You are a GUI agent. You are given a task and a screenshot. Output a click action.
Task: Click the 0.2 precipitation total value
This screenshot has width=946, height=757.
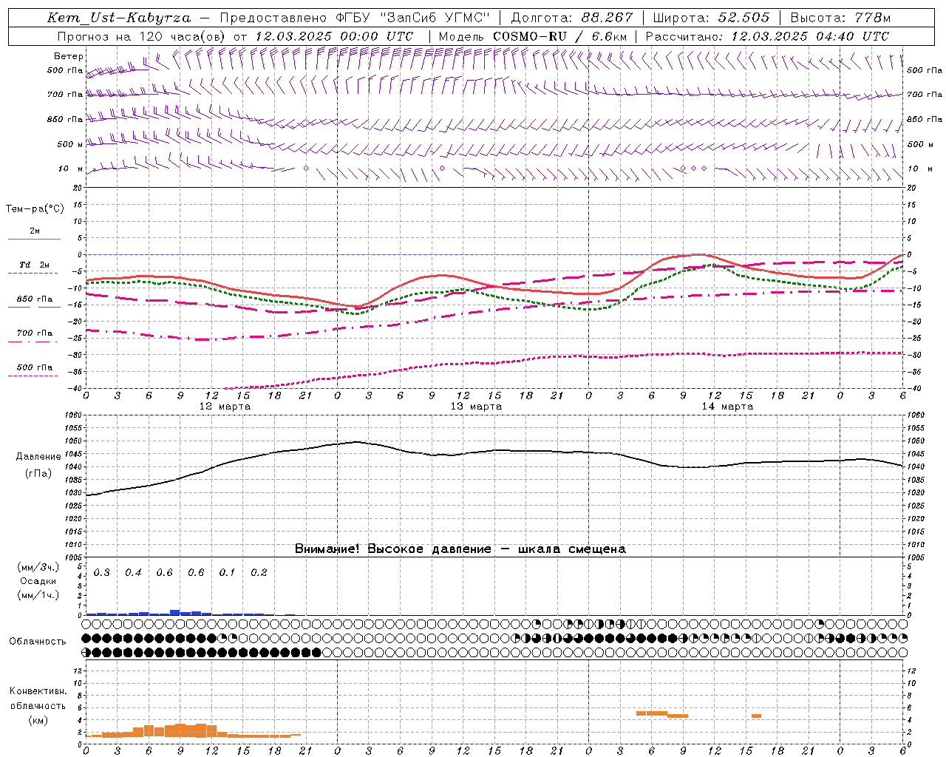pos(259,573)
